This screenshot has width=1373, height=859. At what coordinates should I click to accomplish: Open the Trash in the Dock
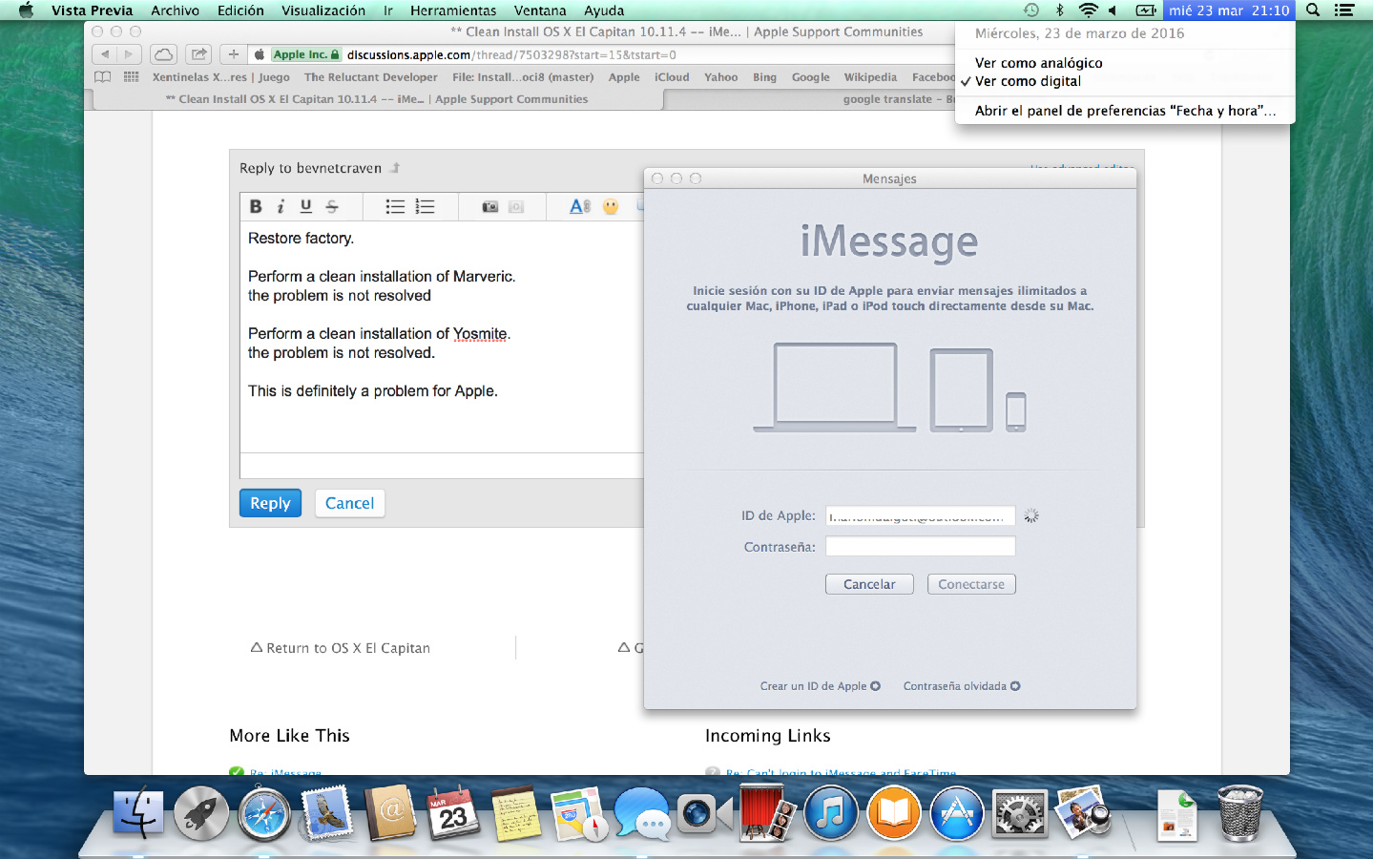(x=1240, y=813)
